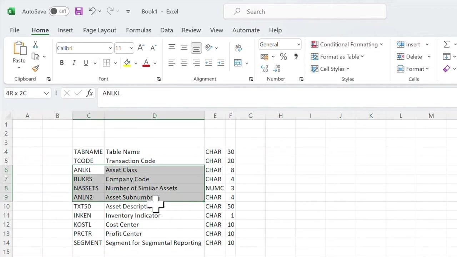
Task: Click the Save icon in title bar
Action: point(79,11)
